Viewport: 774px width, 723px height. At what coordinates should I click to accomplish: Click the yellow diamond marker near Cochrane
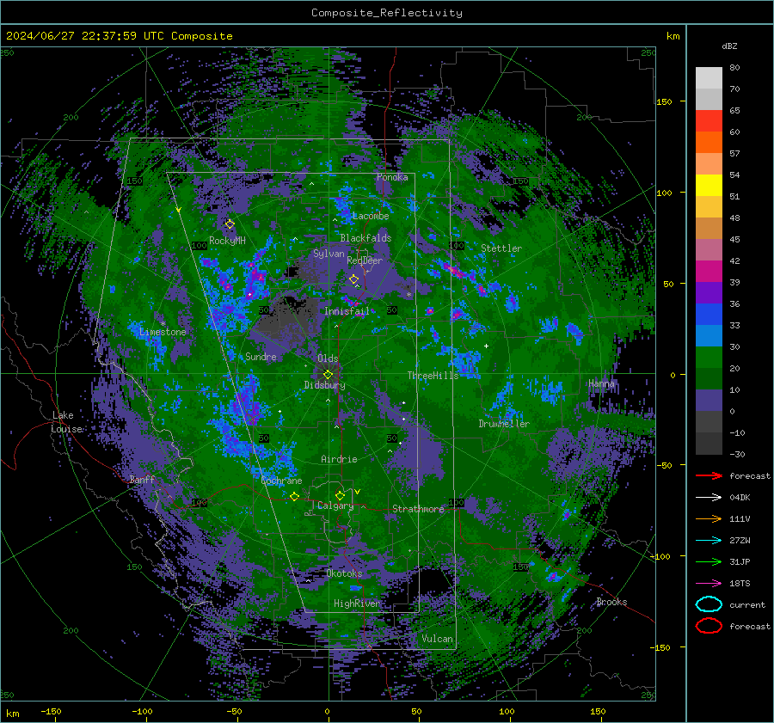click(295, 496)
